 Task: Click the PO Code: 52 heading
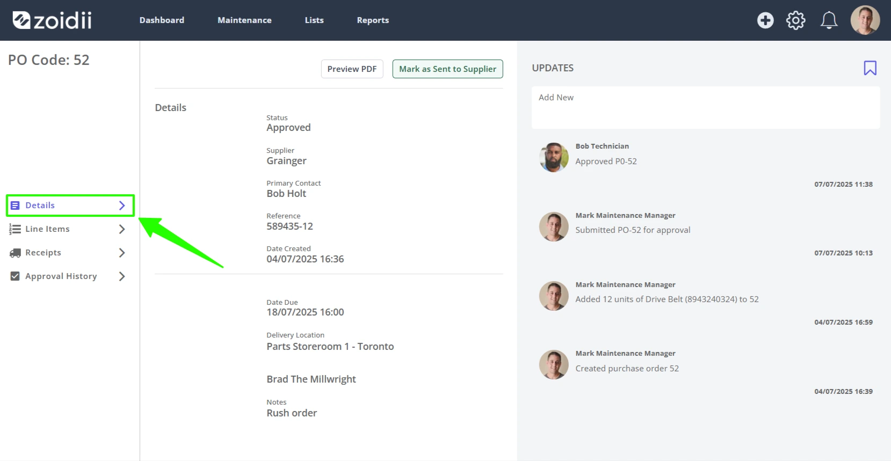pyautogui.click(x=49, y=60)
